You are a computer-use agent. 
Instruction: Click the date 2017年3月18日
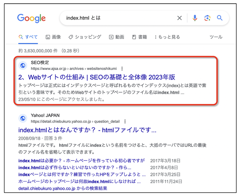click(x=165, y=161)
